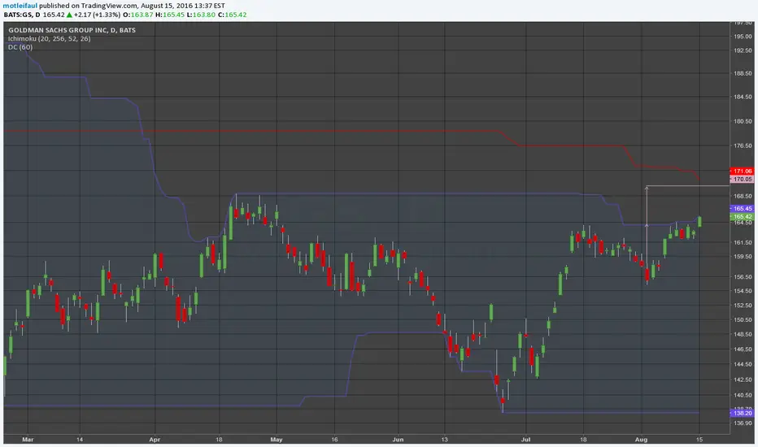
Task: Click the 161.50 price axis label
Action: point(743,242)
